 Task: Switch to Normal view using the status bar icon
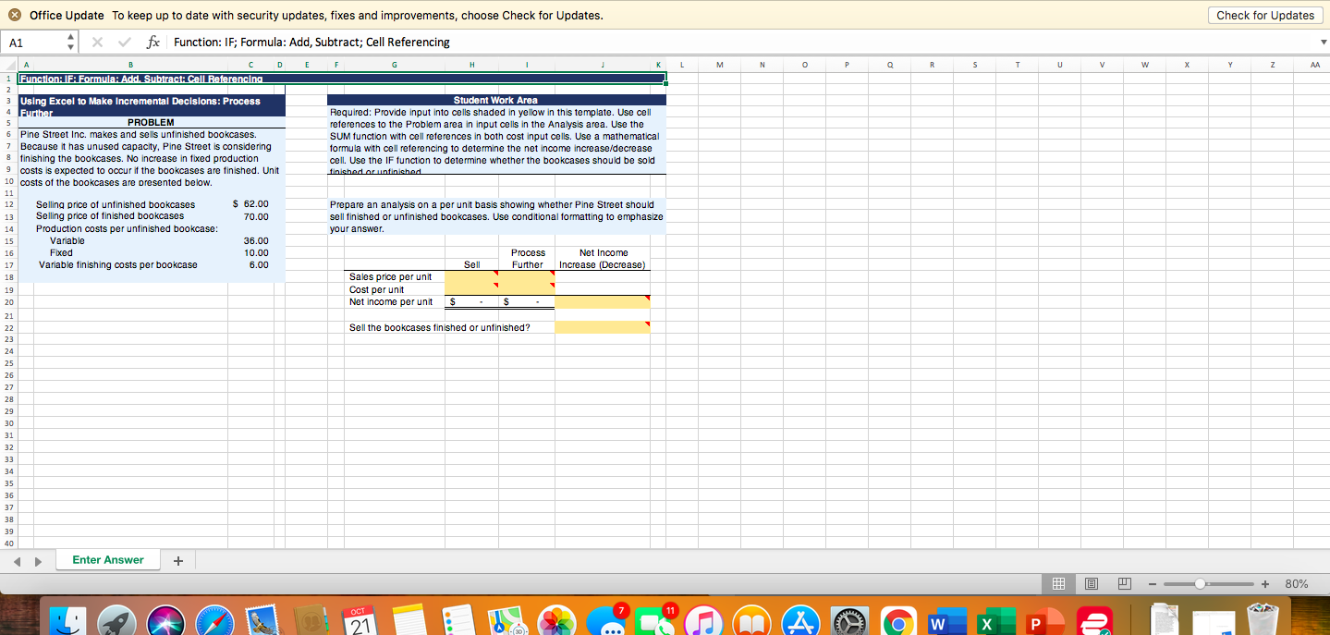click(1057, 583)
